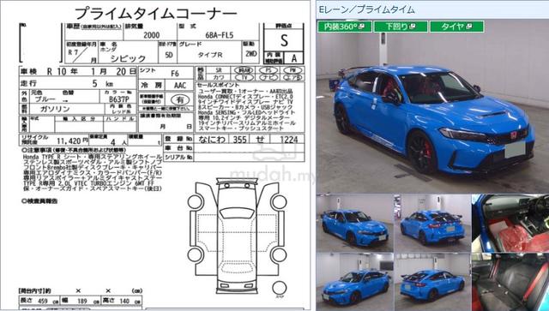Click the vehicle body condition diagram
Viewport: 549px width, 311px height.
tap(237, 236)
